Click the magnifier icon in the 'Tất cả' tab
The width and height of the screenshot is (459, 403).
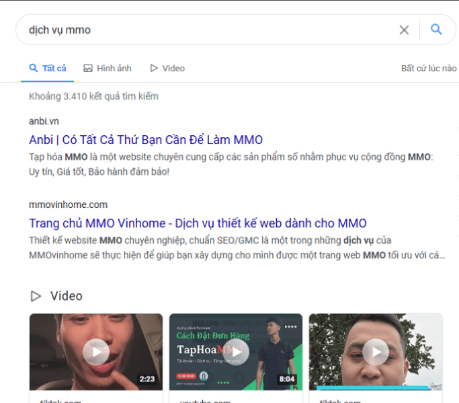(x=34, y=68)
